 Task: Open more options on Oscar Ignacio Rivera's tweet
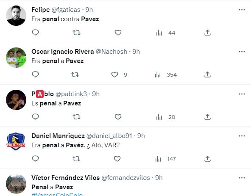pos(242,52)
